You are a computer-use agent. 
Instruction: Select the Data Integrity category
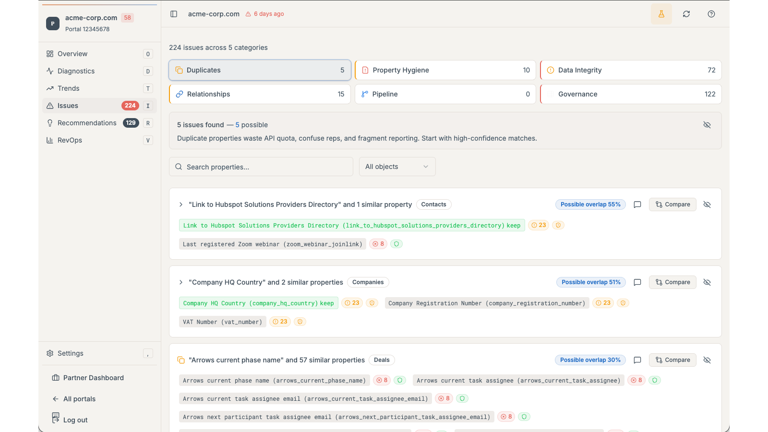point(631,70)
